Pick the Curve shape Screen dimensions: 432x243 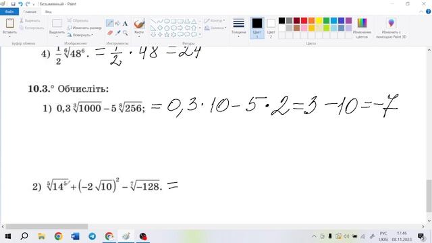click(160, 21)
